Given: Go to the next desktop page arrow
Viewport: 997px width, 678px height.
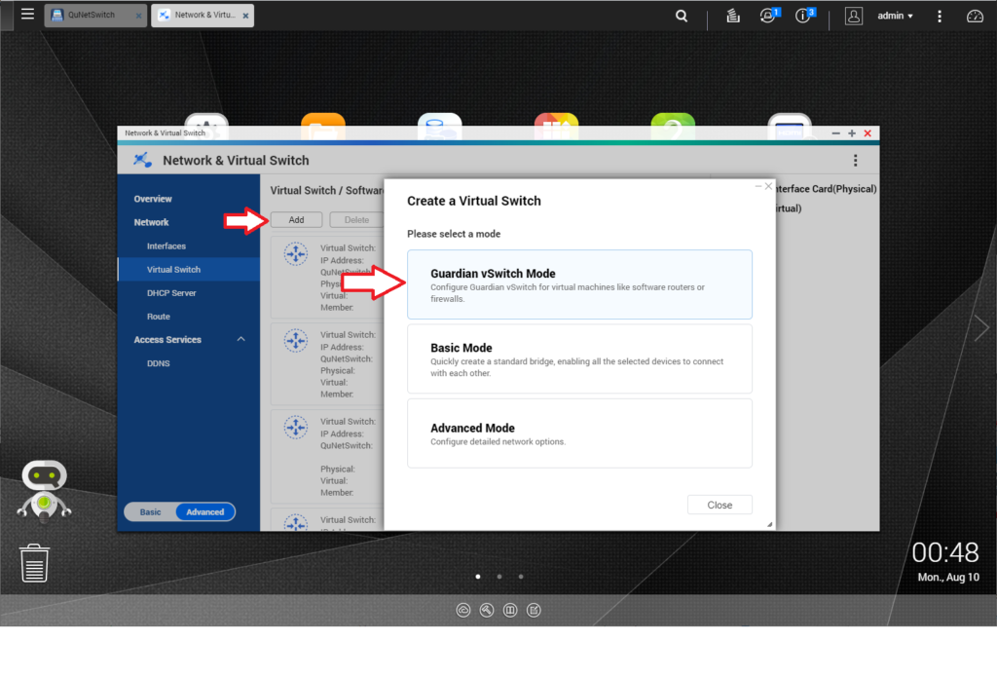Looking at the screenshot, I should click(981, 328).
